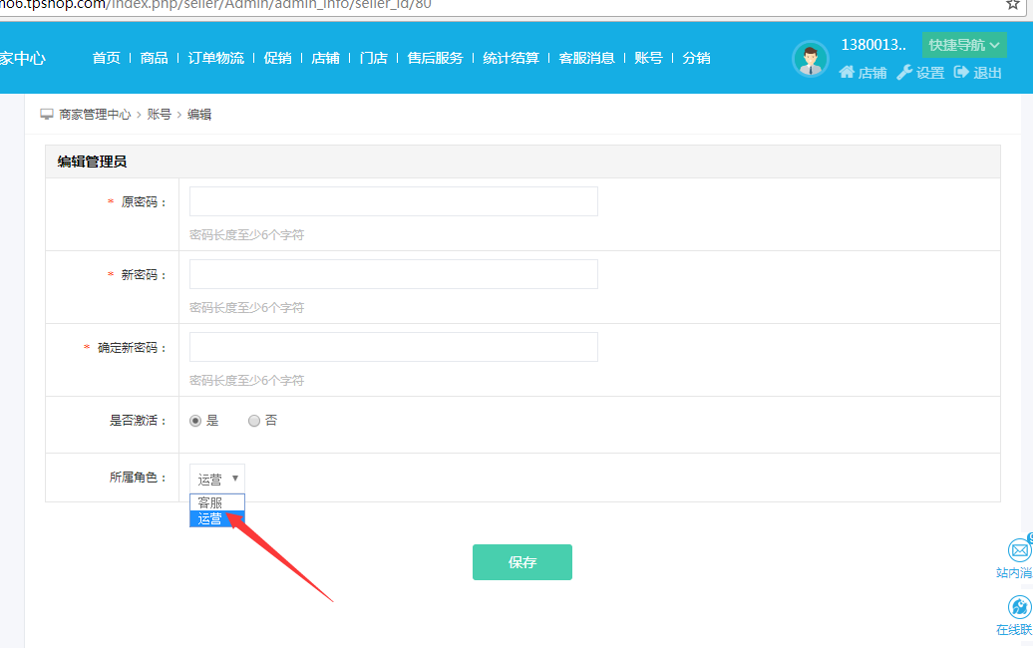Open 站内消息 mail icon on right
Image resolution: width=1033 pixels, height=648 pixels.
tap(1019, 549)
